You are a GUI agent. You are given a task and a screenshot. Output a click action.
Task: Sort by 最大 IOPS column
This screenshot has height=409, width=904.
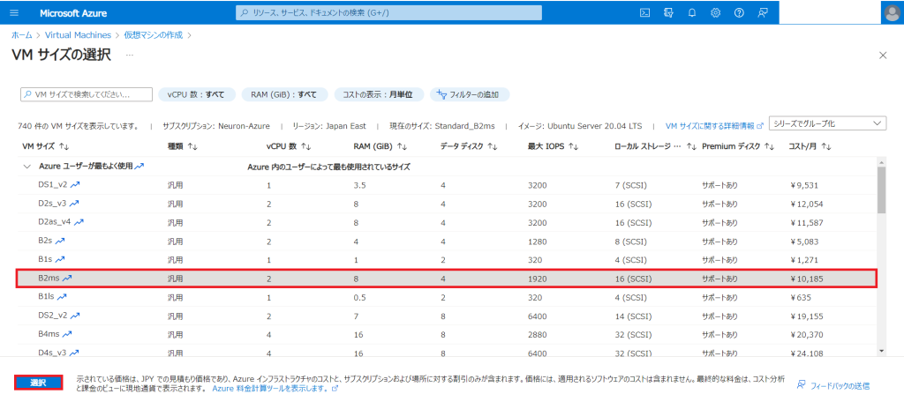click(553, 147)
